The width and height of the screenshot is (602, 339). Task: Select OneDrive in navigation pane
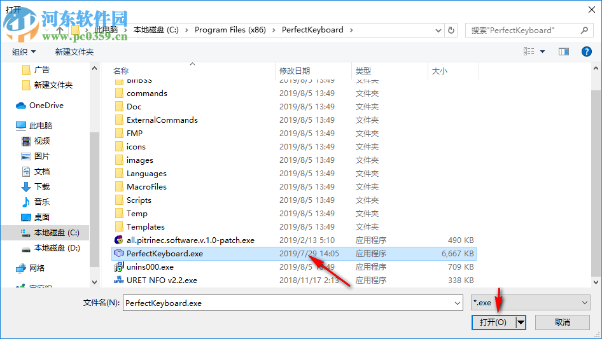click(x=39, y=105)
